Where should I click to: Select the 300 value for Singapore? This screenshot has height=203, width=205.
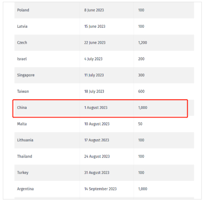point(141,75)
